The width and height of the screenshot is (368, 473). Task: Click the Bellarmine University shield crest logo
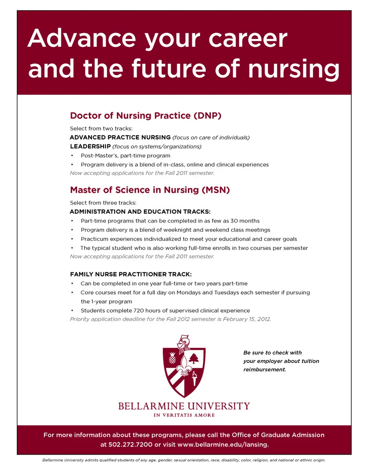click(184, 370)
